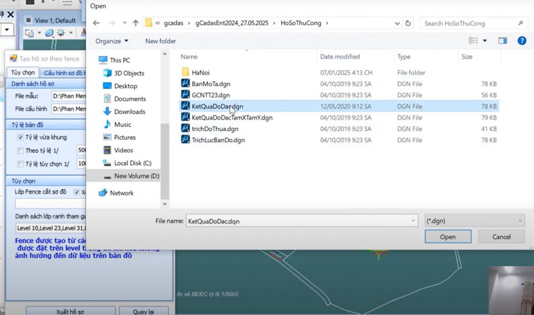Expand the File name history dropdown
Viewport: 534px width, 315px height.
tap(413, 221)
